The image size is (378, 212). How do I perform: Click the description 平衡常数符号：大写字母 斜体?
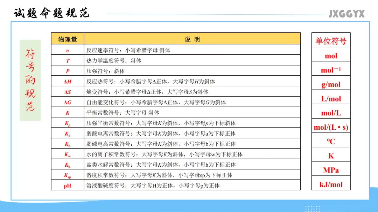click(123, 113)
